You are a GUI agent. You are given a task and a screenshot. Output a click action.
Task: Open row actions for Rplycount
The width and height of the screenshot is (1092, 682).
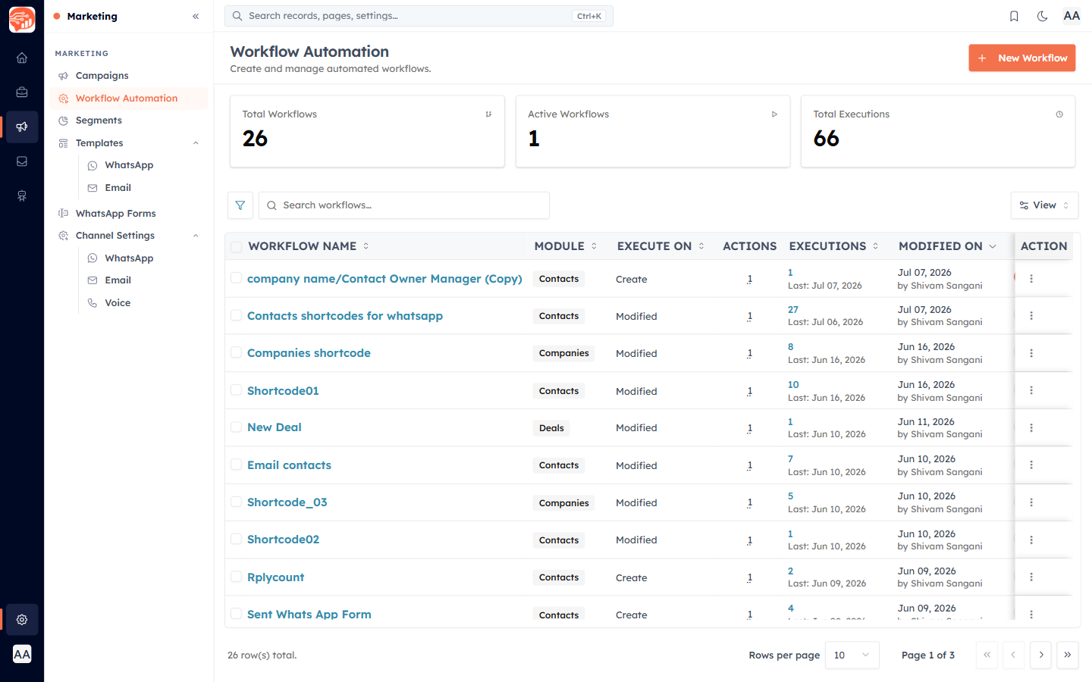[1031, 577]
